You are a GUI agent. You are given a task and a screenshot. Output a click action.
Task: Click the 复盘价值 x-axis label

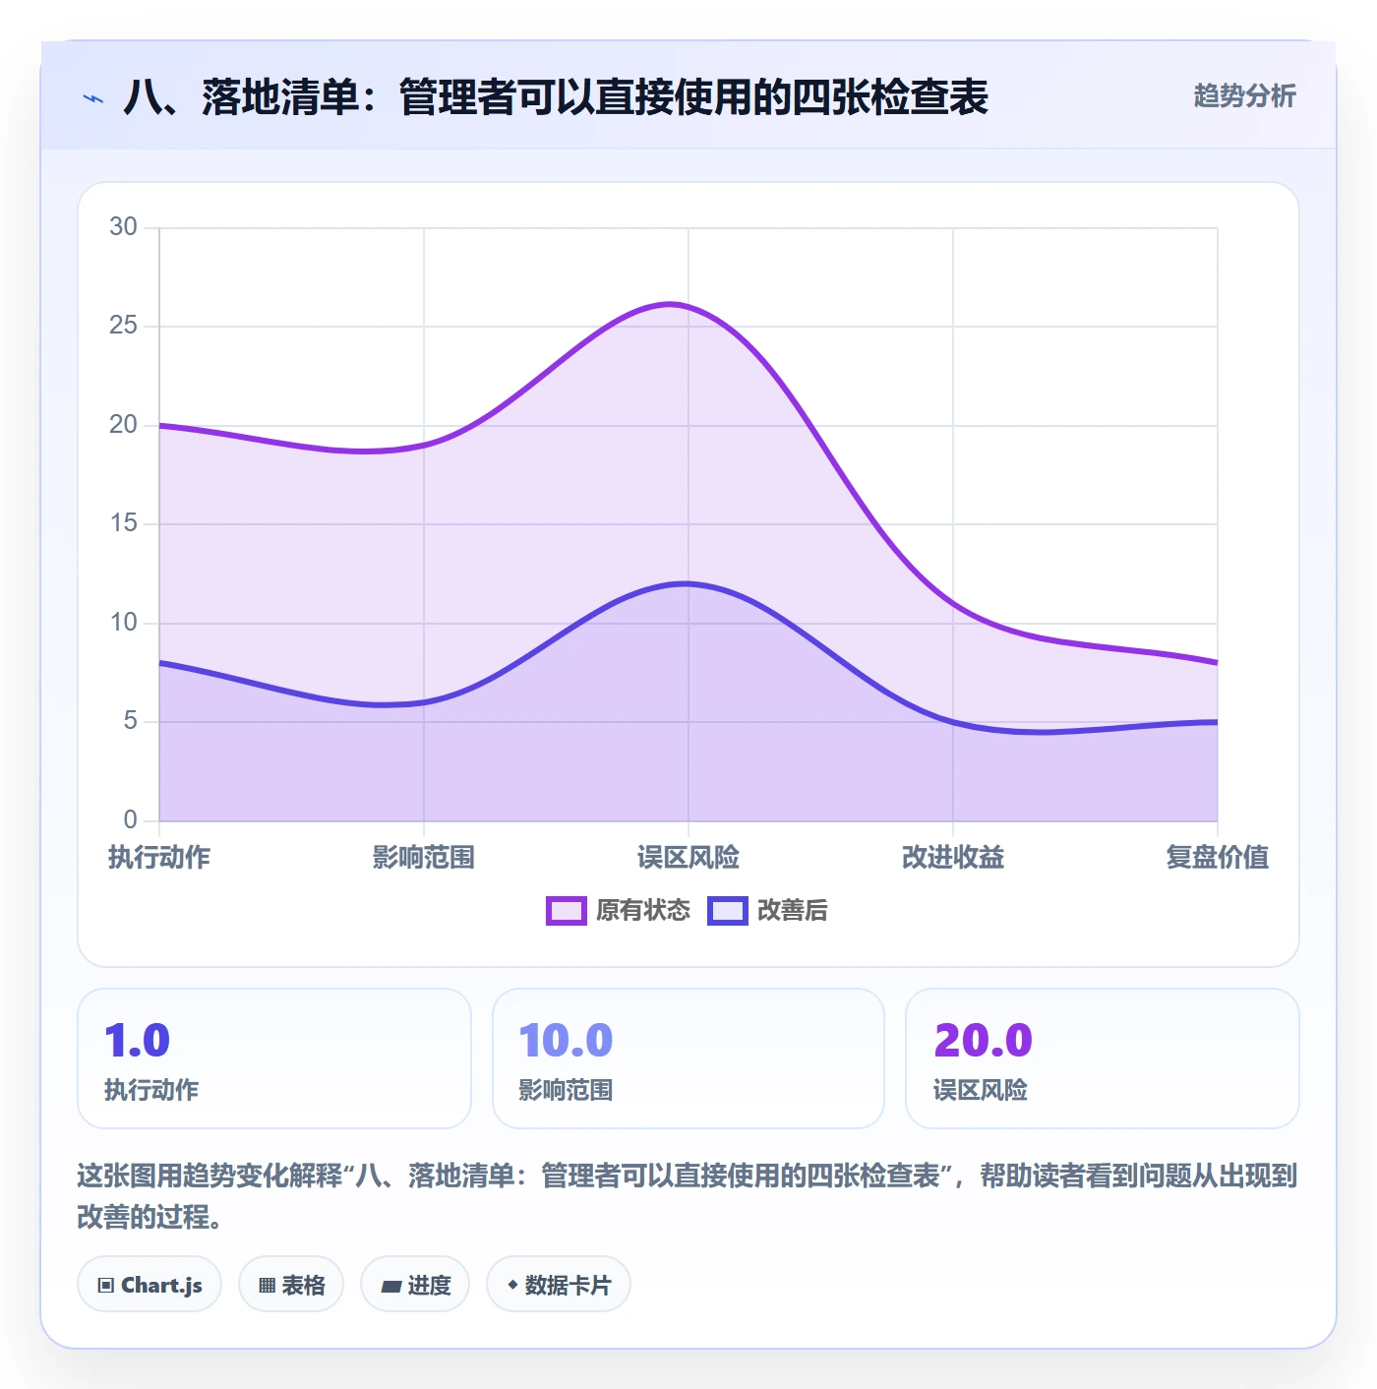tap(1218, 858)
